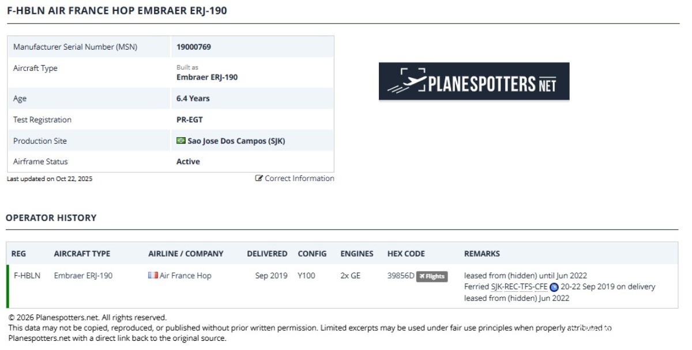Click the Sao Jose Dos Campos (SJK) link
The height and width of the screenshot is (350, 692).
(x=236, y=141)
